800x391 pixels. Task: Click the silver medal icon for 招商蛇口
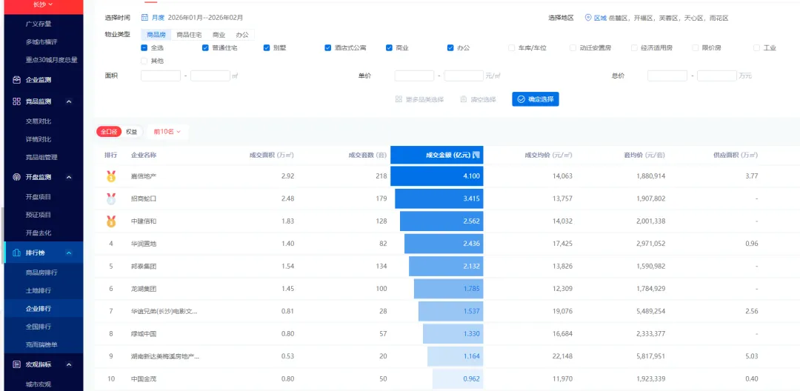[111, 198]
